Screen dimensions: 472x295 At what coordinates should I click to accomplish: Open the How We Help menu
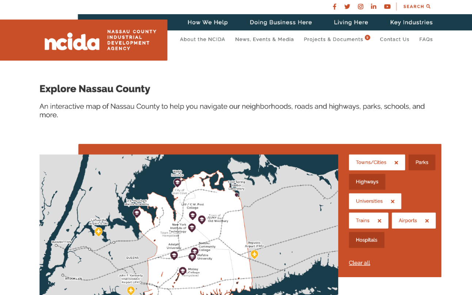[208, 22]
